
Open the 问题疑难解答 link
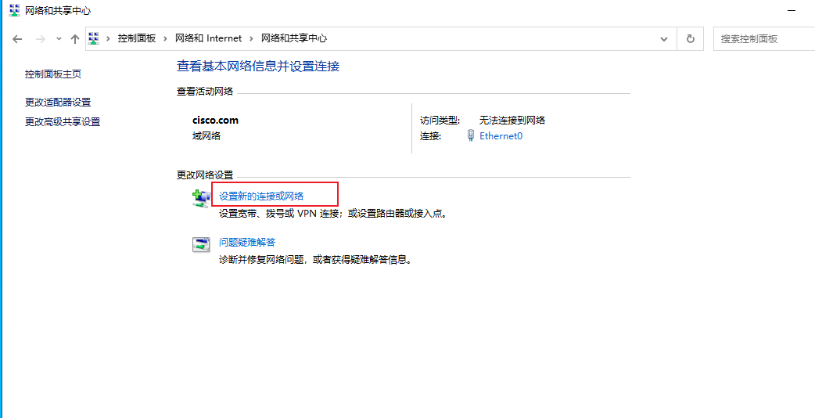click(247, 243)
